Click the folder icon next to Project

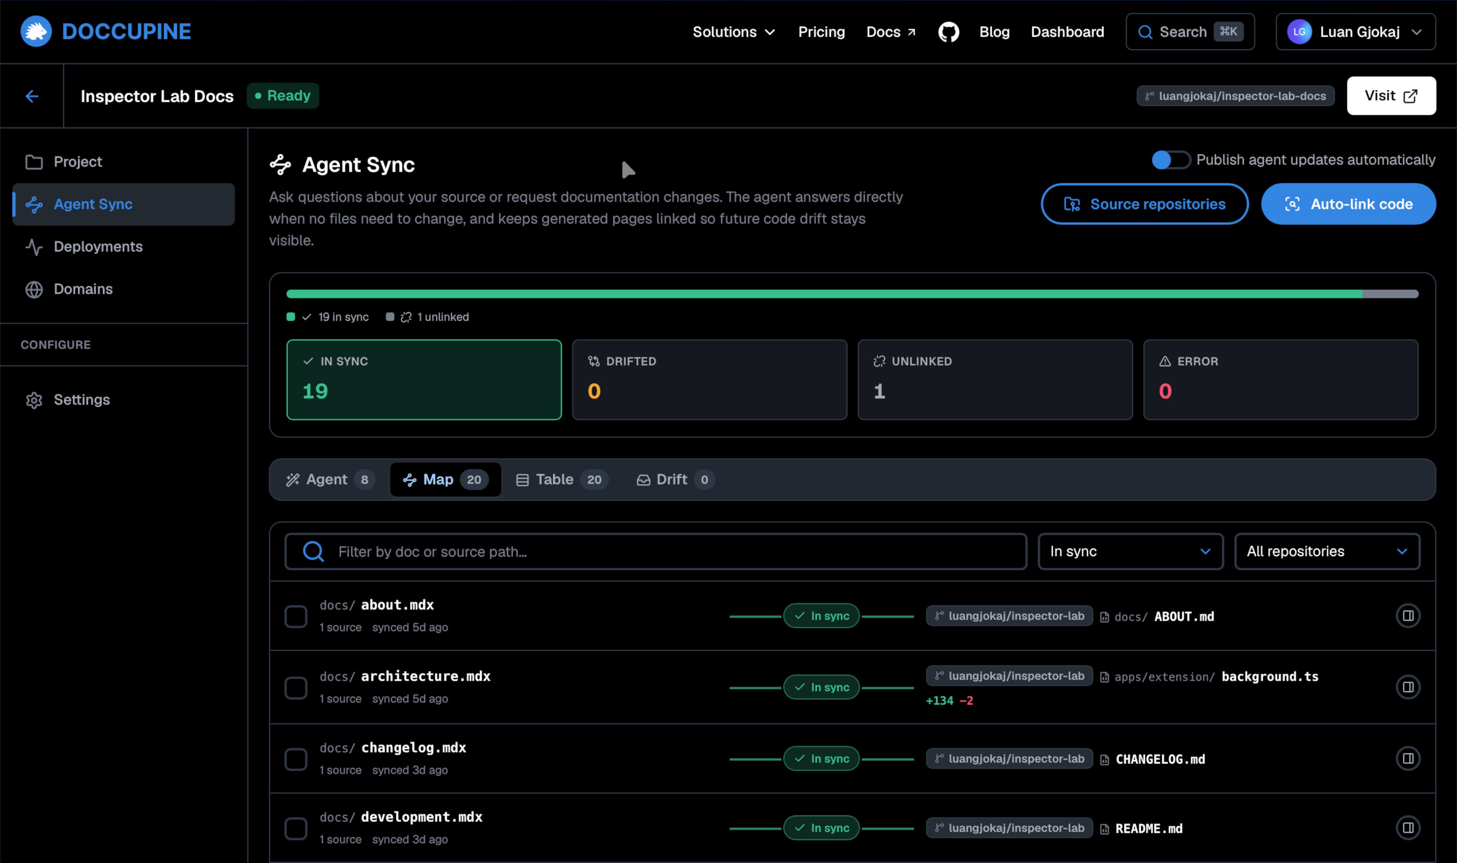pos(34,162)
